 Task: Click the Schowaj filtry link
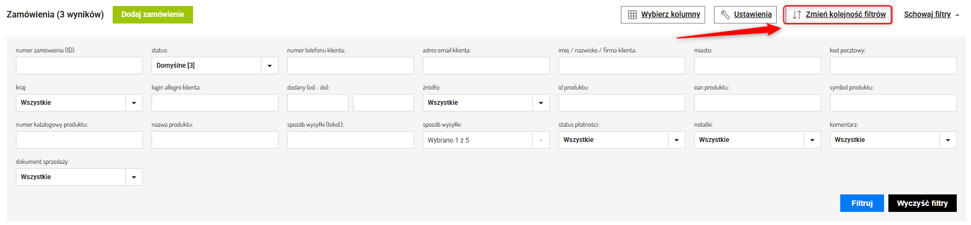point(927,15)
